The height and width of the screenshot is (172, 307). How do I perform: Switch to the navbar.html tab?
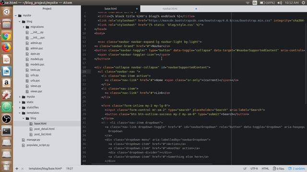click(x=170, y=9)
